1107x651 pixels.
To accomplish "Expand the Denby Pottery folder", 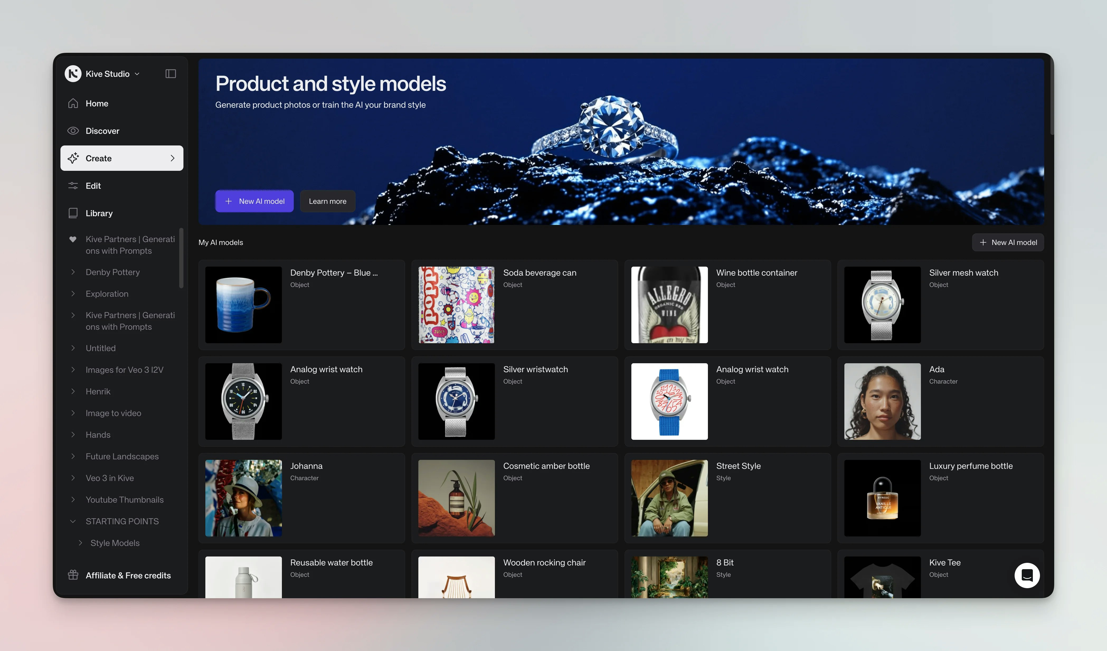I will (x=73, y=272).
